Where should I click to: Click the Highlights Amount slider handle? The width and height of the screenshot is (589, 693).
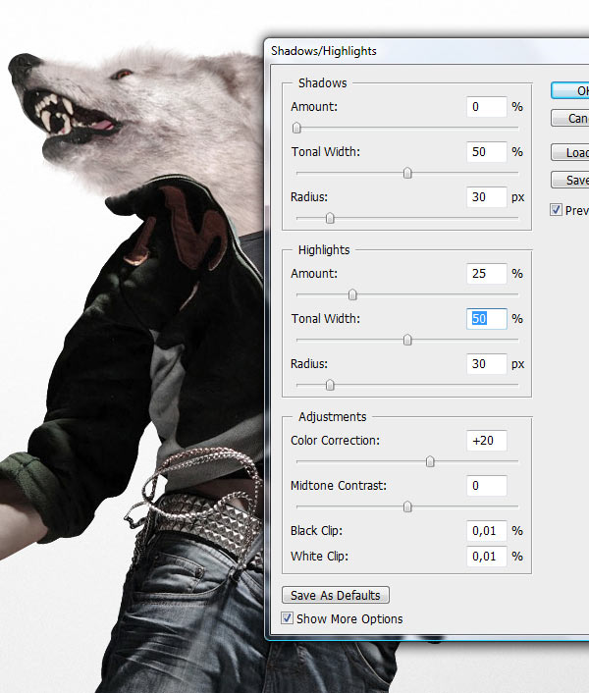pos(352,294)
